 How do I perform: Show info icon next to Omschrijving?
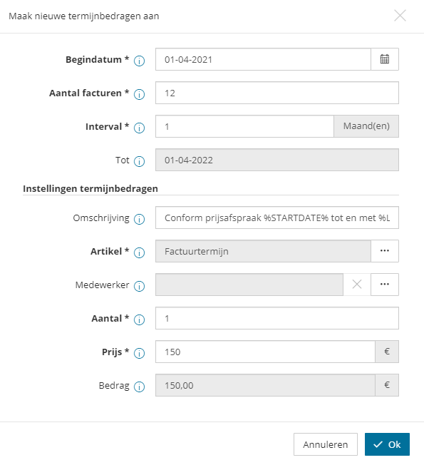139,219
